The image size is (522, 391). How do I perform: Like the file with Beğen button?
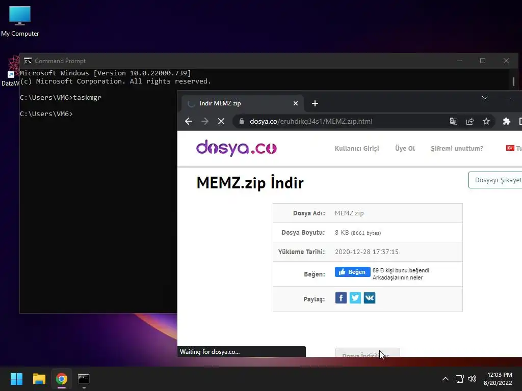pos(352,272)
